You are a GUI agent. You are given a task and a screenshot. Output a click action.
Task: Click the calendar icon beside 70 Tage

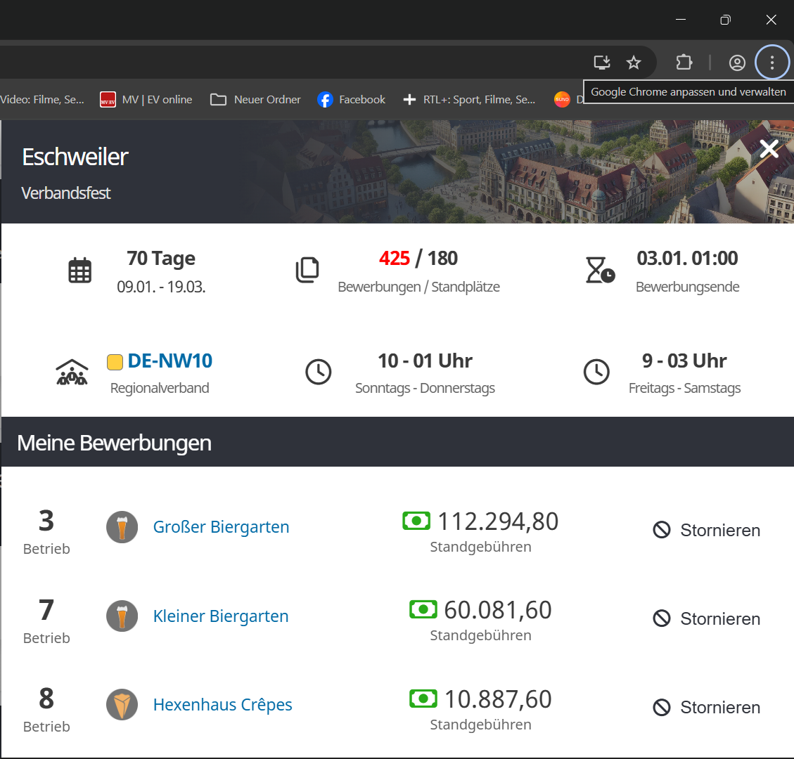[x=80, y=271]
